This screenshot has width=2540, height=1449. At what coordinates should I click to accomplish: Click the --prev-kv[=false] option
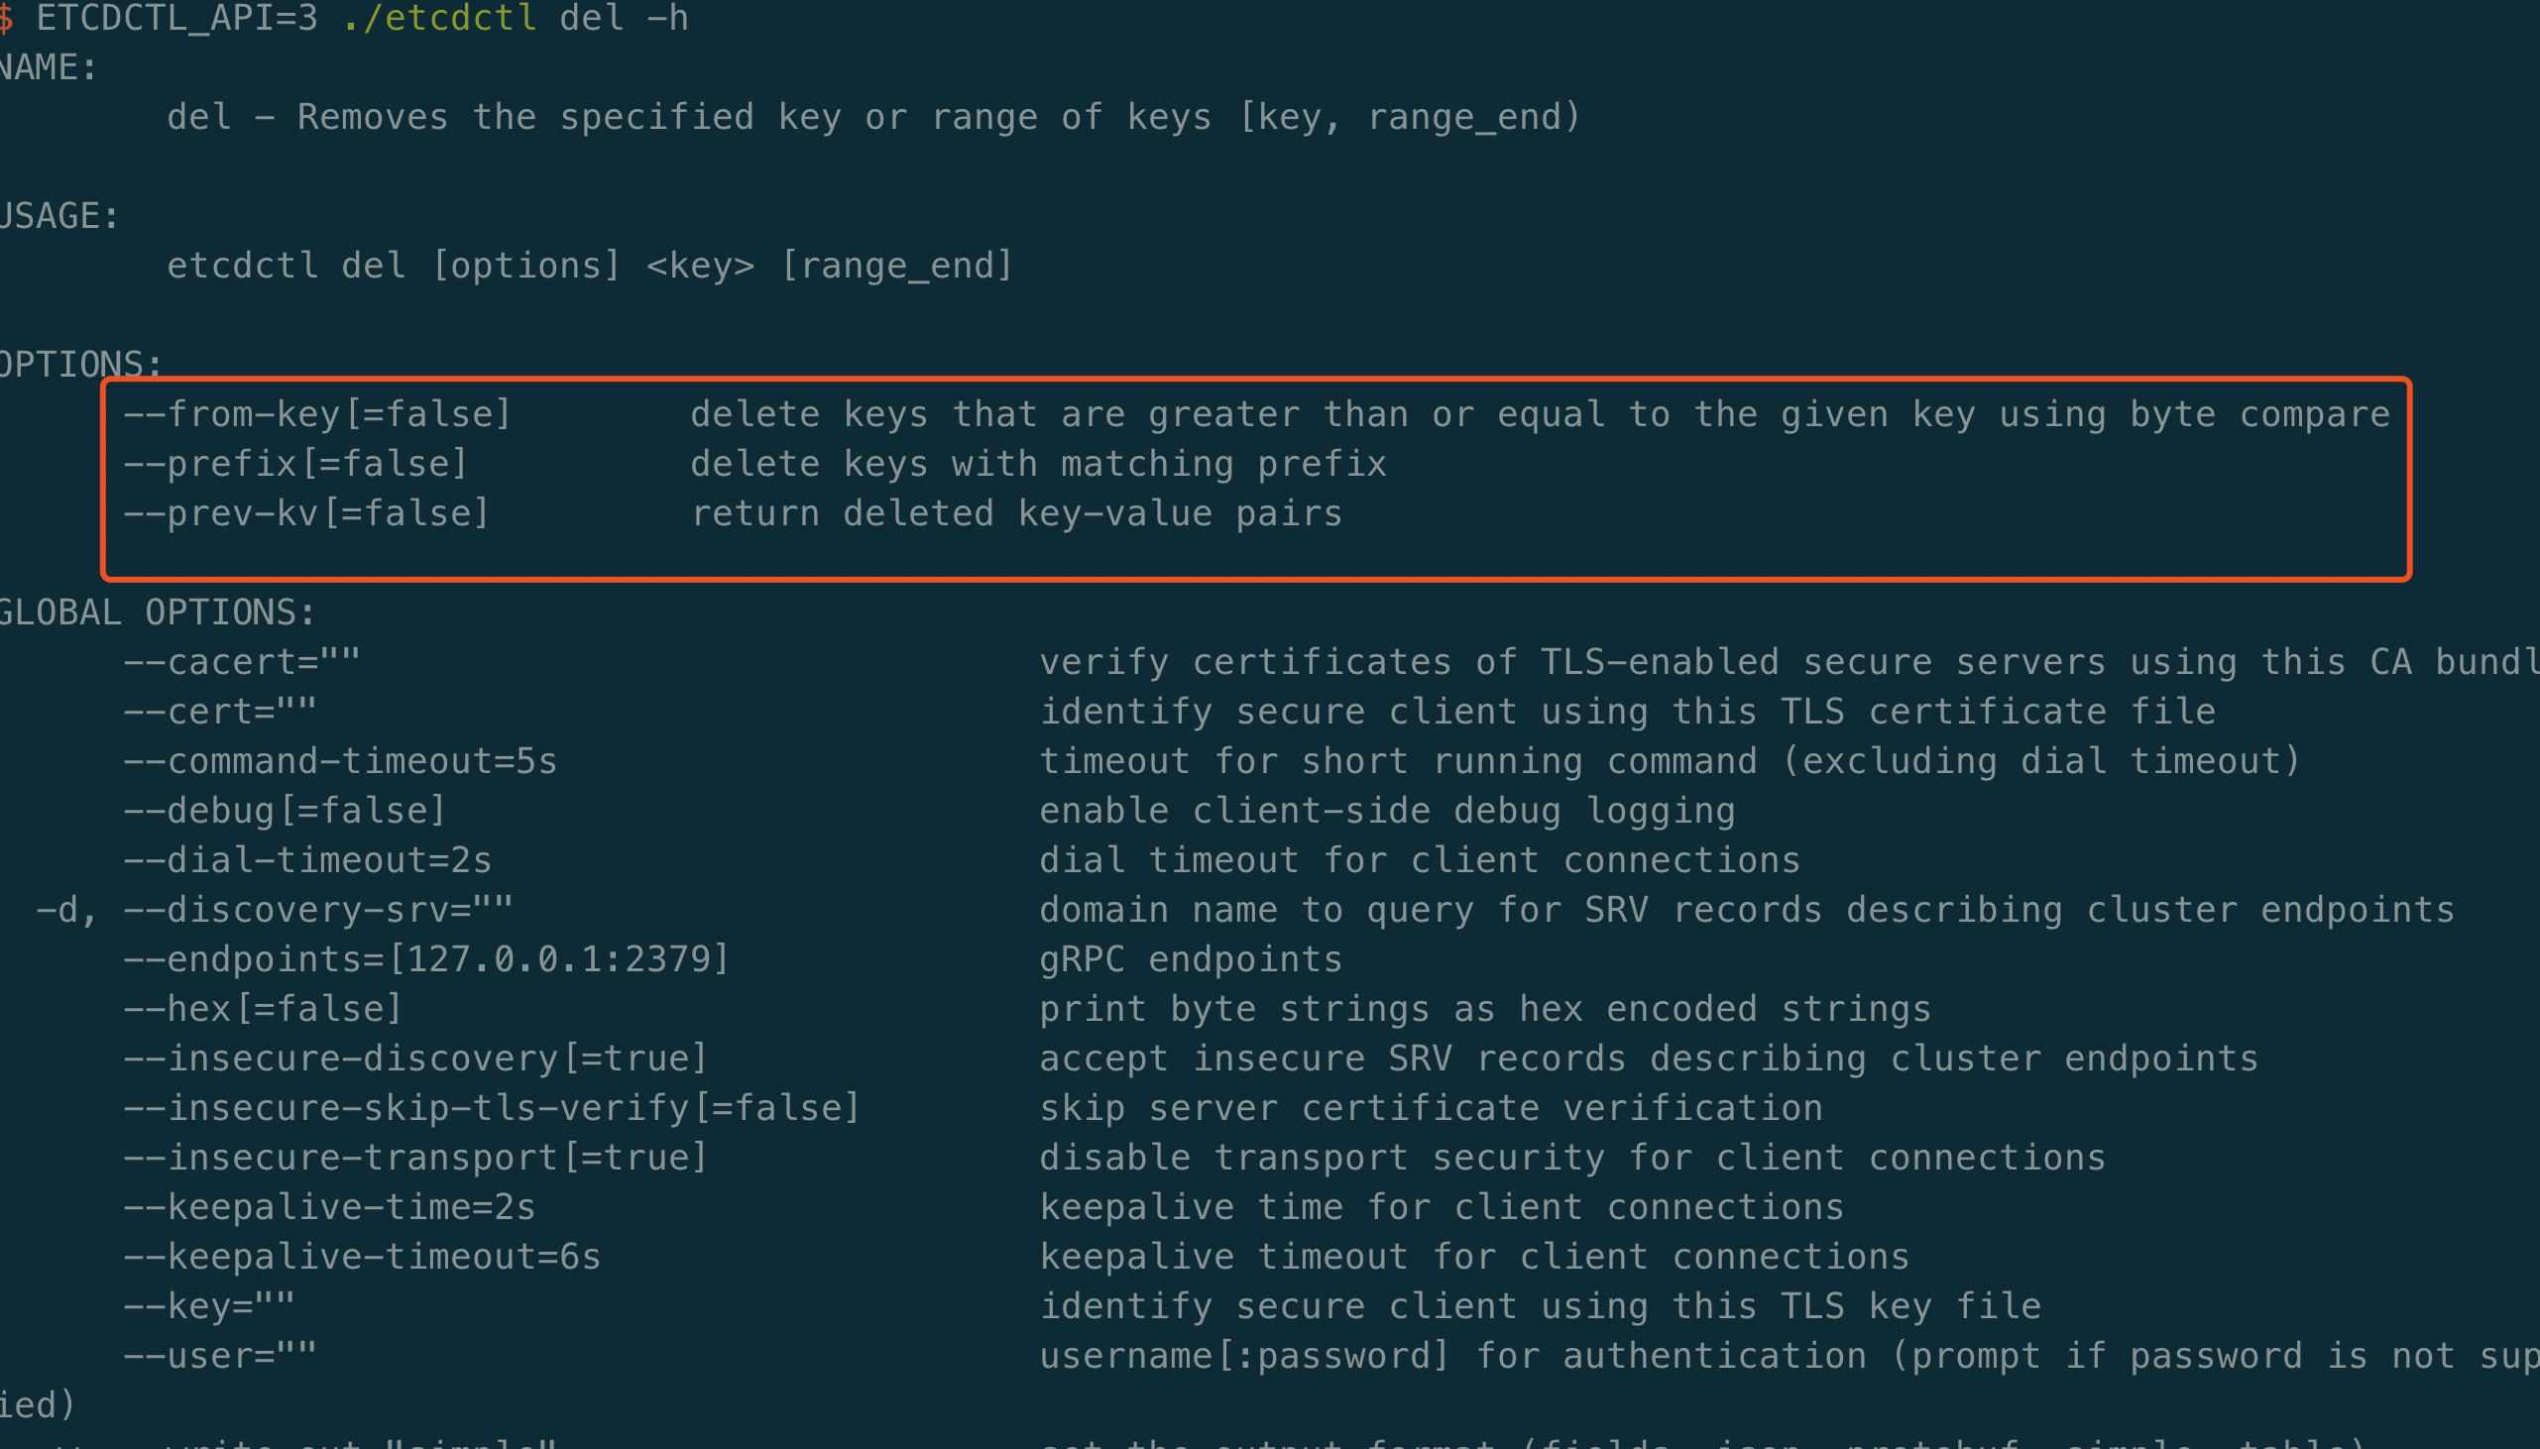click(x=305, y=513)
